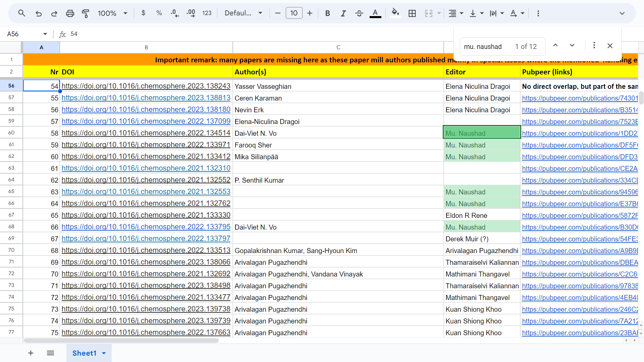The height and width of the screenshot is (362, 644).
Task: Toggle italic formatting
Action: (343, 13)
